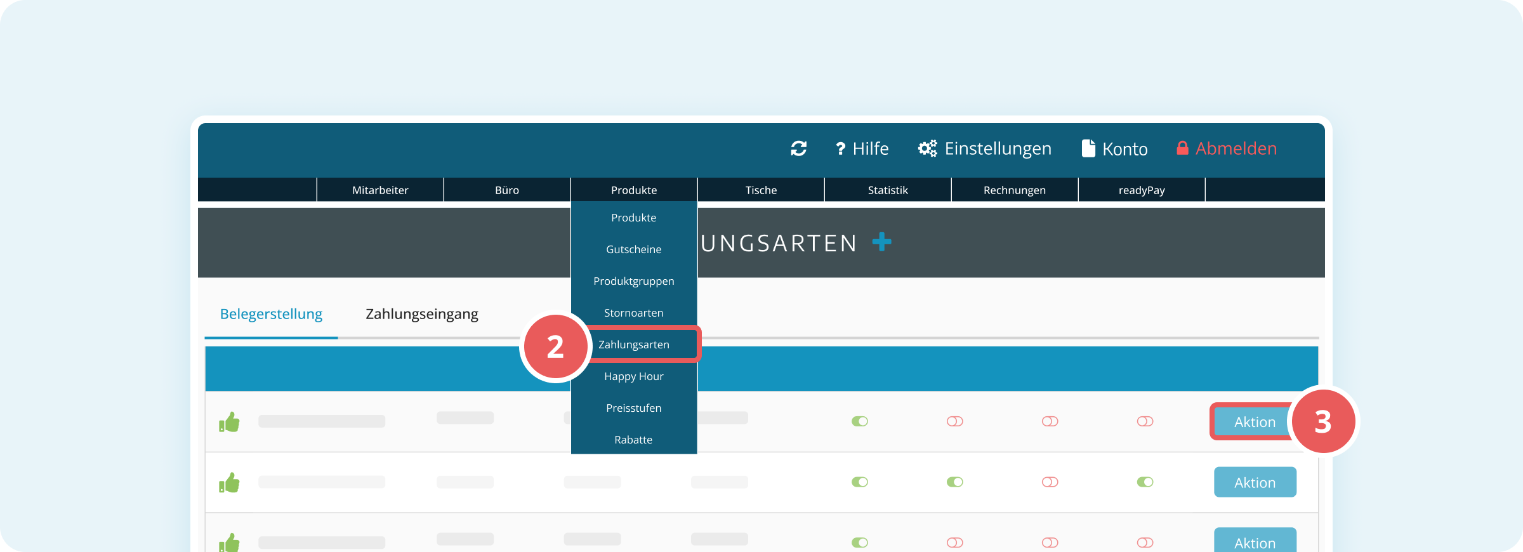1523x552 pixels.
Task: Add a payment type with the plus icon
Action: pos(881,242)
